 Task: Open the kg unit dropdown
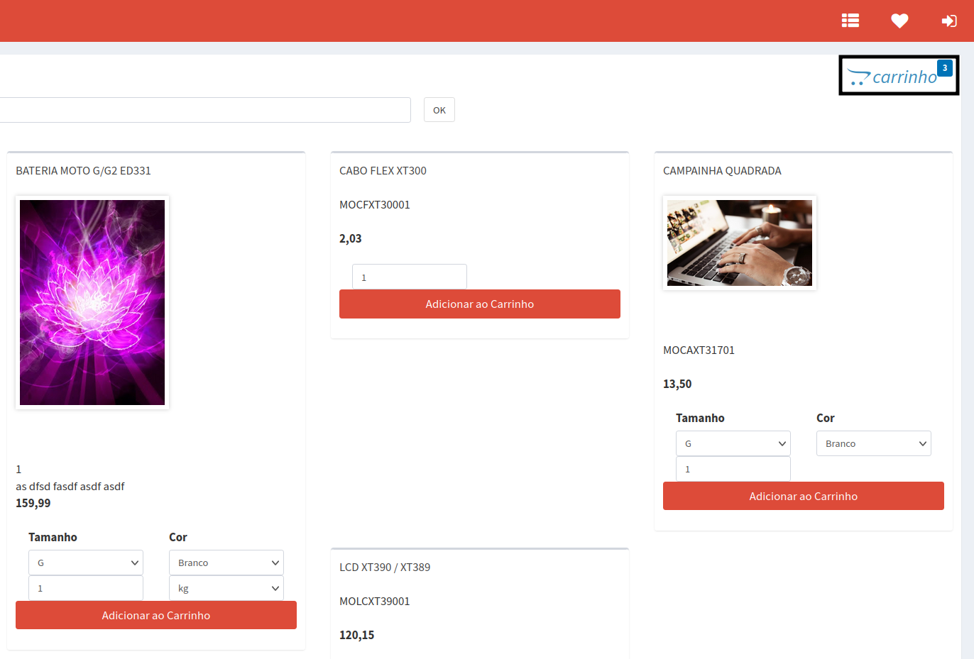coord(226,588)
